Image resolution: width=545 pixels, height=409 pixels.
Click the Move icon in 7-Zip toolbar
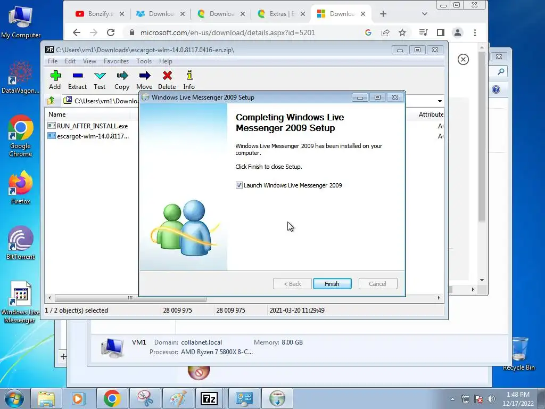coord(144,80)
